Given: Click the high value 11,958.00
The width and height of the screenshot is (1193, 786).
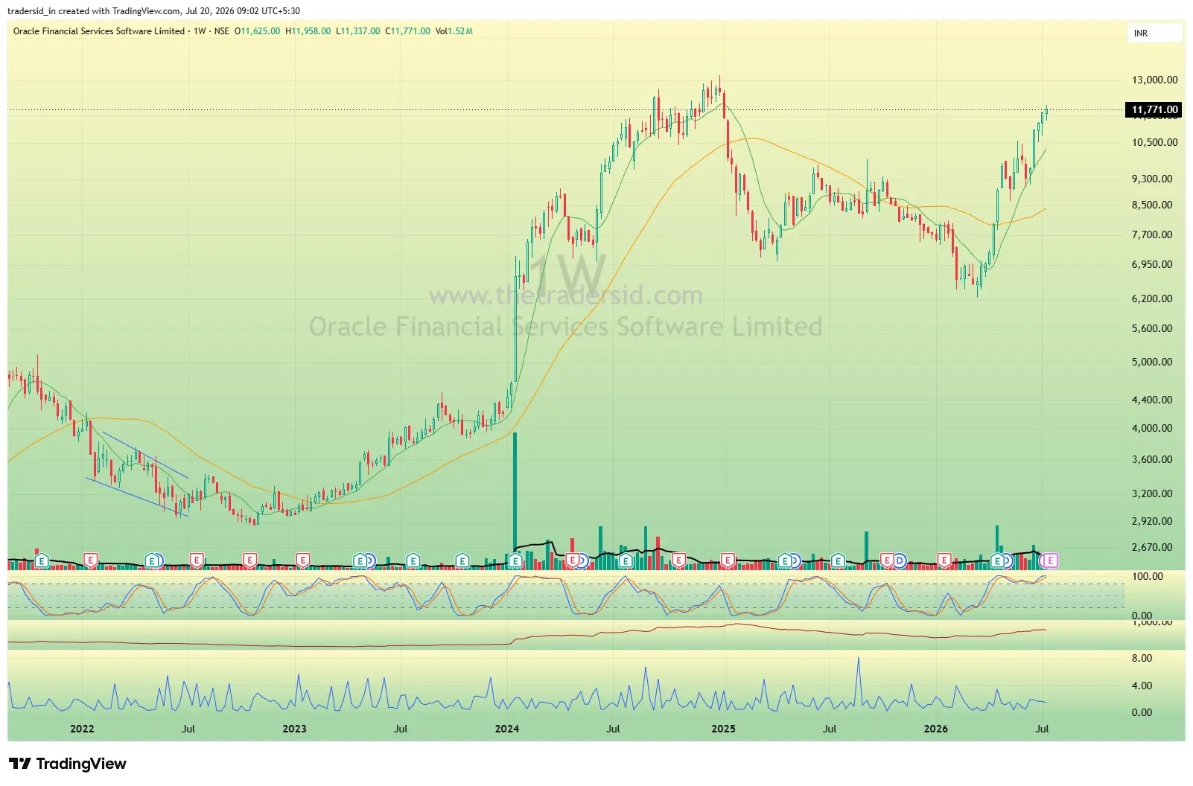Looking at the screenshot, I should tap(311, 31).
